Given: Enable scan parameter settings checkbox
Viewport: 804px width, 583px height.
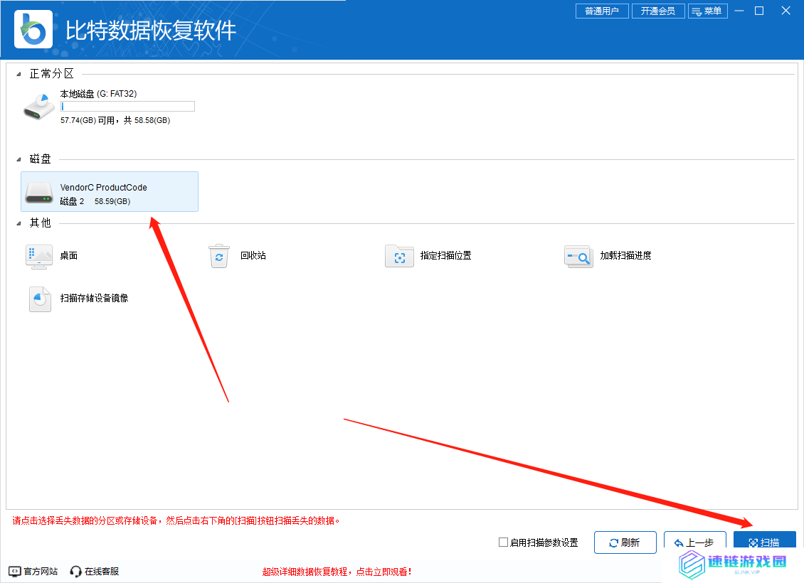Looking at the screenshot, I should point(503,542).
